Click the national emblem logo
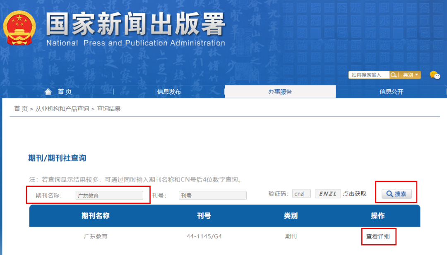 (19, 26)
